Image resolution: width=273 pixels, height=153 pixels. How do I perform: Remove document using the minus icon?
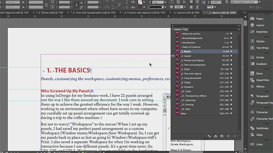pyautogui.click(x=235, y=136)
